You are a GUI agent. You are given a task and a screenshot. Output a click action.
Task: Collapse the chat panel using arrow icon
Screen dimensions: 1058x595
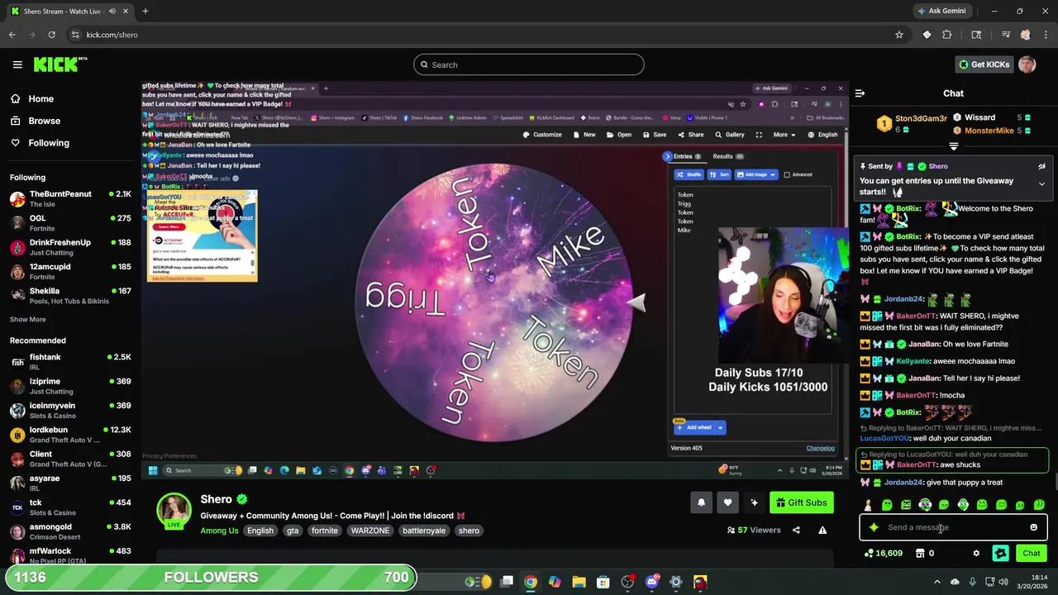pos(860,93)
